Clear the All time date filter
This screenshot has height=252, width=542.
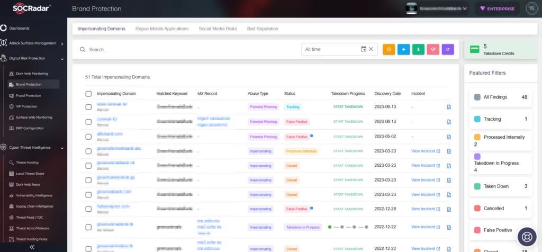(371, 49)
